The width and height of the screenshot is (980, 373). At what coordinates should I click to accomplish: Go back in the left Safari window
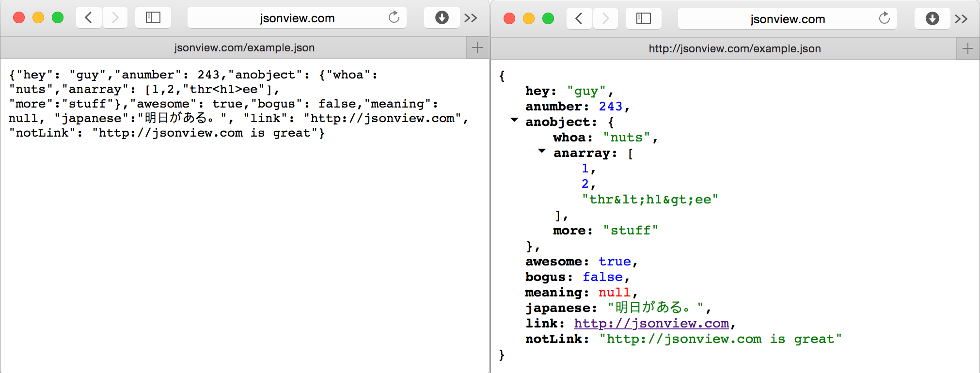tap(89, 18)
